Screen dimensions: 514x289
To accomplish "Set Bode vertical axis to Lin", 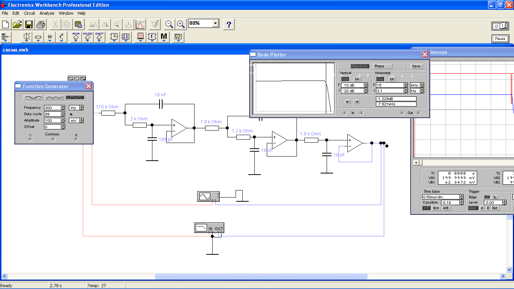I will coord(357,79).
